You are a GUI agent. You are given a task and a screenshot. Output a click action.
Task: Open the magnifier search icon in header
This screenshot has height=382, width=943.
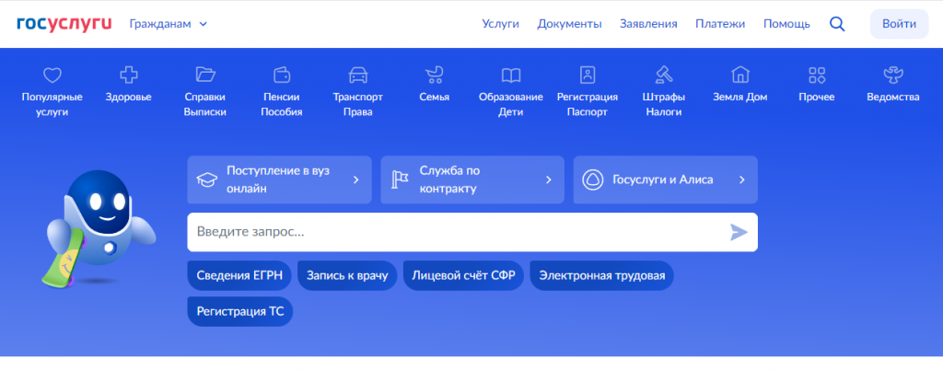pyautogui.click(x=837, y=24)
